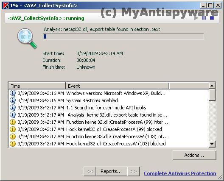
Task: Open the Reports... button
Action: pyautogui.click(x=111, y=171)
